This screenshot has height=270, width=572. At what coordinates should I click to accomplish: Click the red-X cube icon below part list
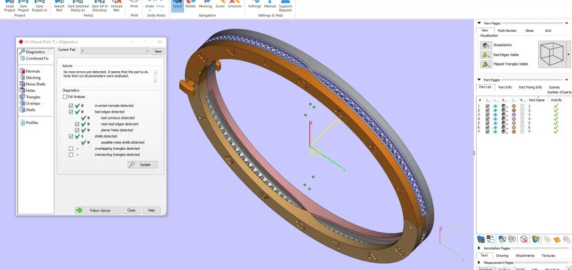click(x=523, y=239)
